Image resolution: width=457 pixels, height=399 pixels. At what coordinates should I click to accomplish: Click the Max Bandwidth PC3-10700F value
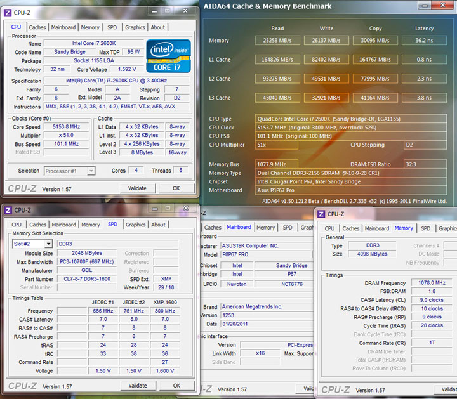[x=87, y=261]
